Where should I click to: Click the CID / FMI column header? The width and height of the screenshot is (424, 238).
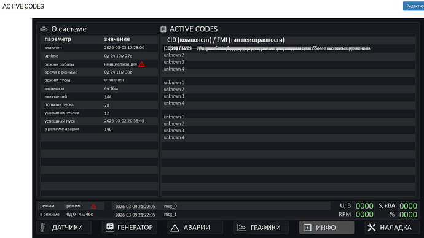[x=226, y=40]
